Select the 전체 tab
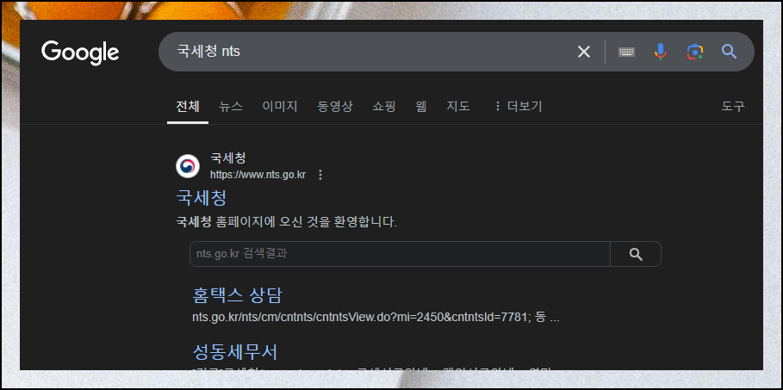Screen dimensions: 783x390 click(188, 107)
